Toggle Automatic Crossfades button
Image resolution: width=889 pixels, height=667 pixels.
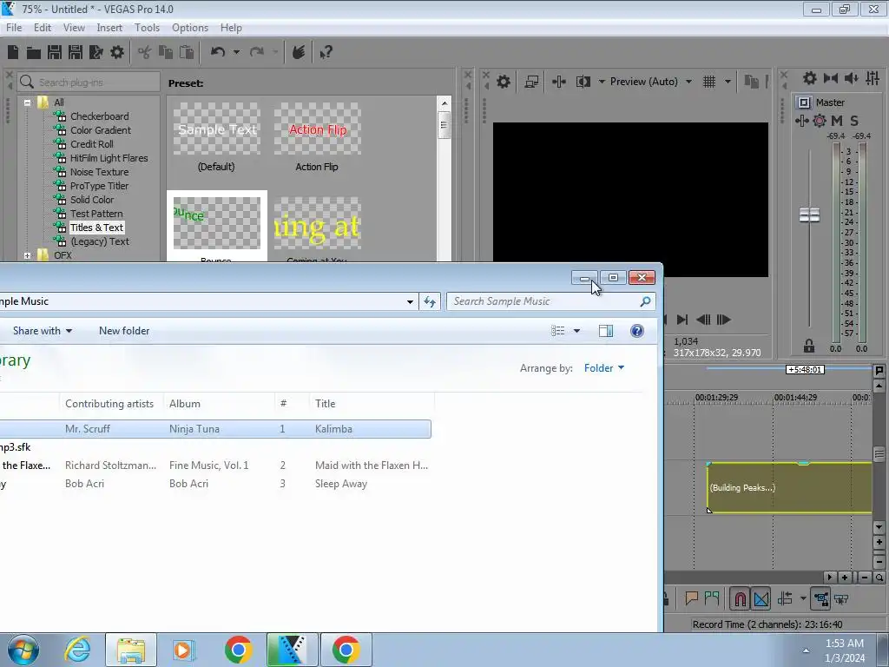pyautogui.click(x=761, y=598)
